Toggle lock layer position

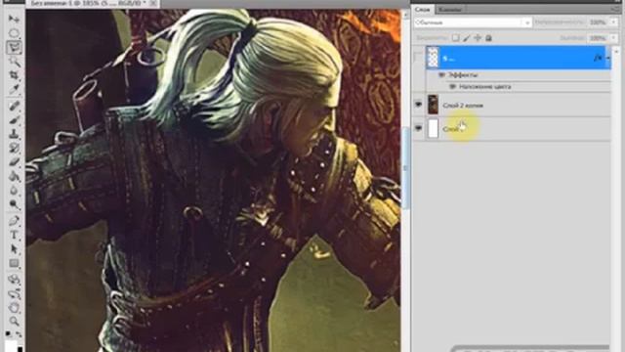coord(478,38)
